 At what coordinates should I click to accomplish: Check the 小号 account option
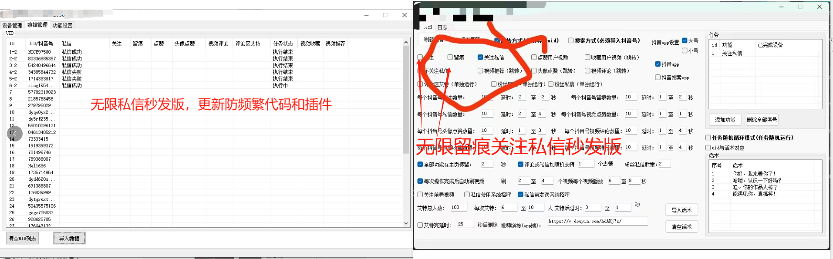(x=685, y=50)
